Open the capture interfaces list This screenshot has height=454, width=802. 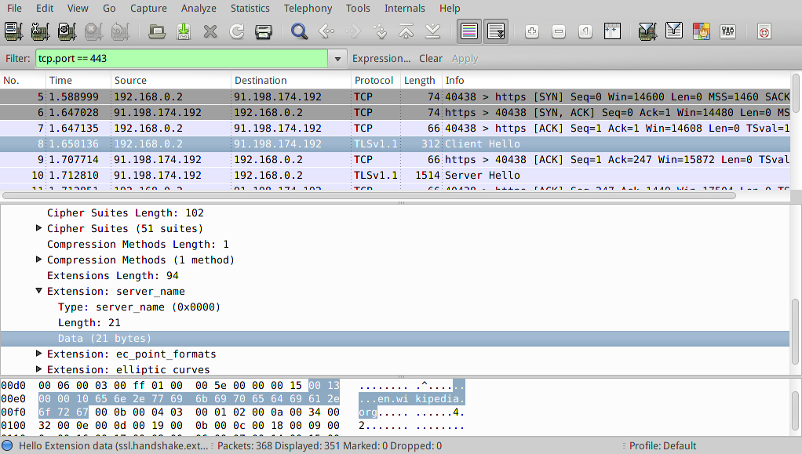tap(12, 31)
